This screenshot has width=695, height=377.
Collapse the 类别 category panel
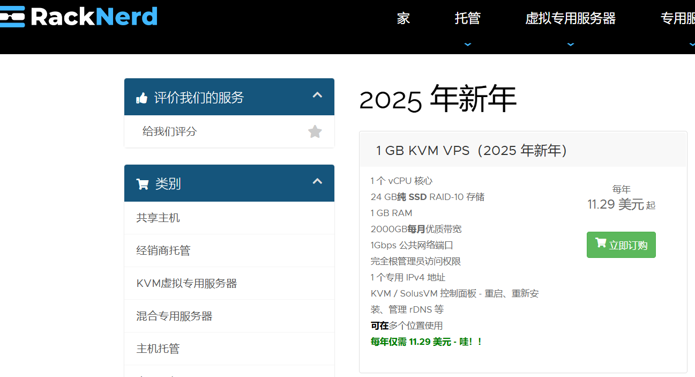317,182
